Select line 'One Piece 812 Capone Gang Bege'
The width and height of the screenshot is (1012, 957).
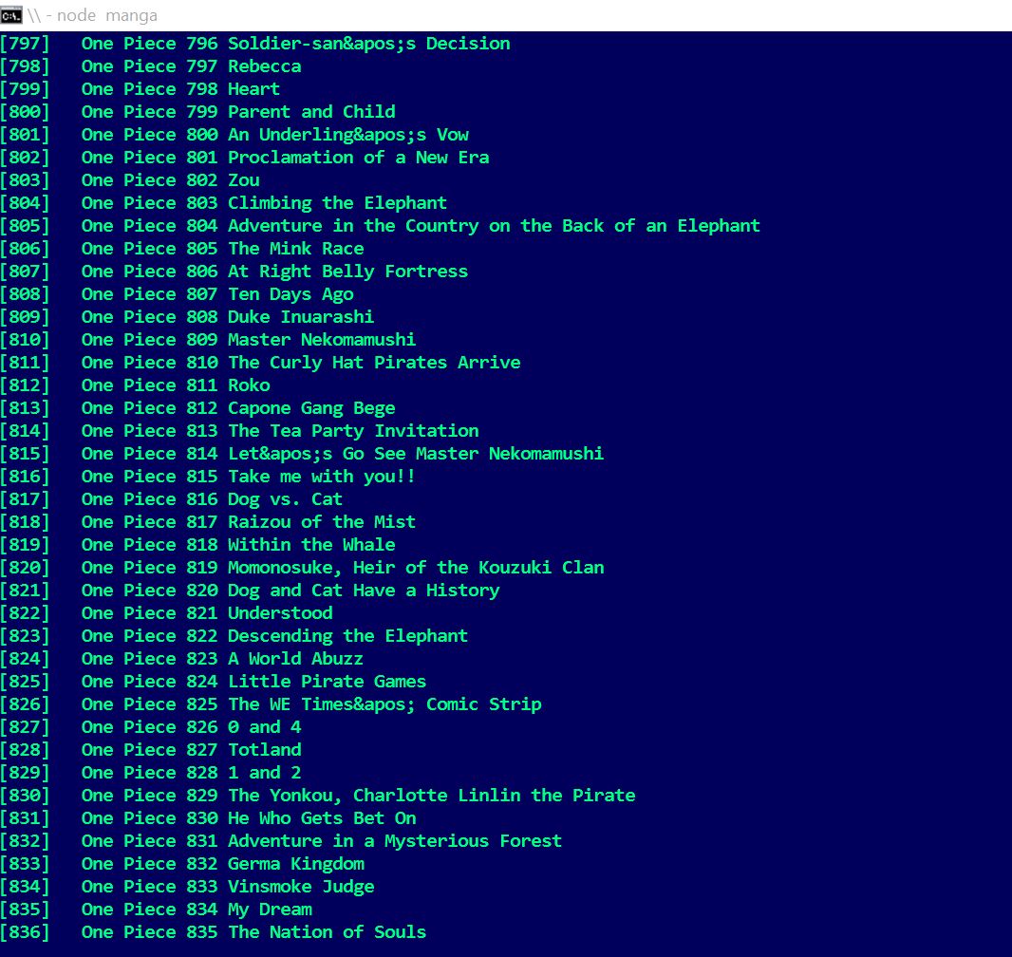[238, 408]
